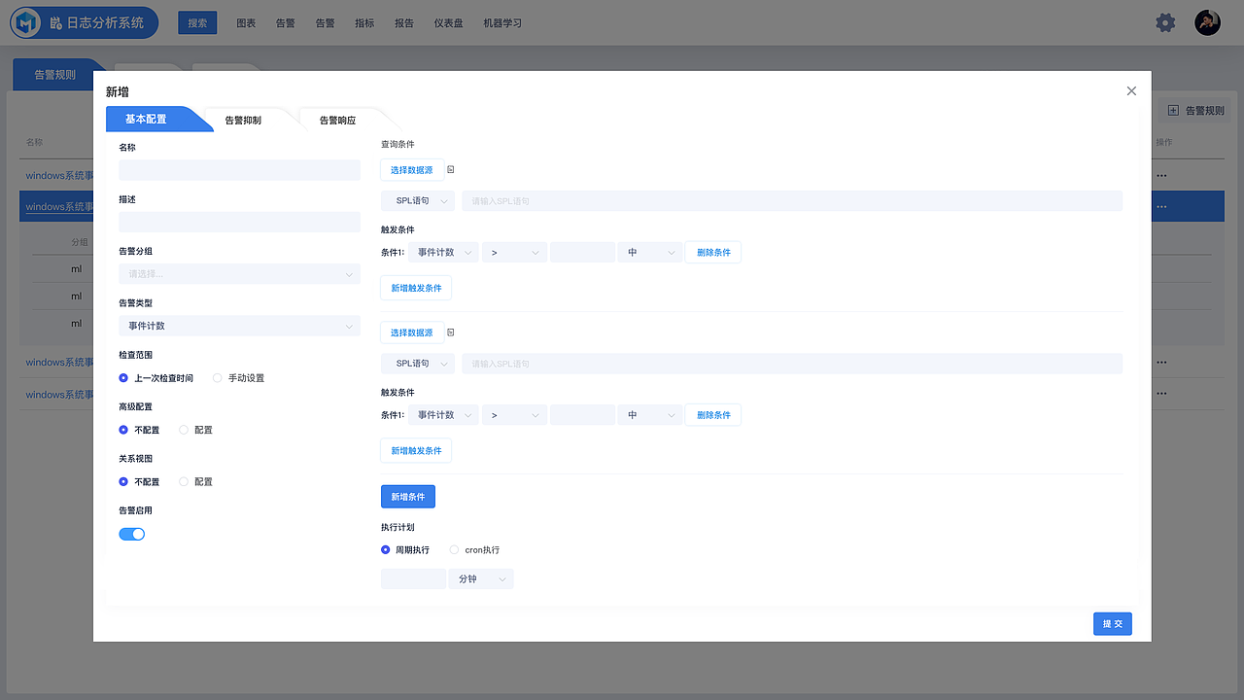Focus the second 请输入SPL语句 input
The image size is (1244, 700).
click(x=792, y=364)
